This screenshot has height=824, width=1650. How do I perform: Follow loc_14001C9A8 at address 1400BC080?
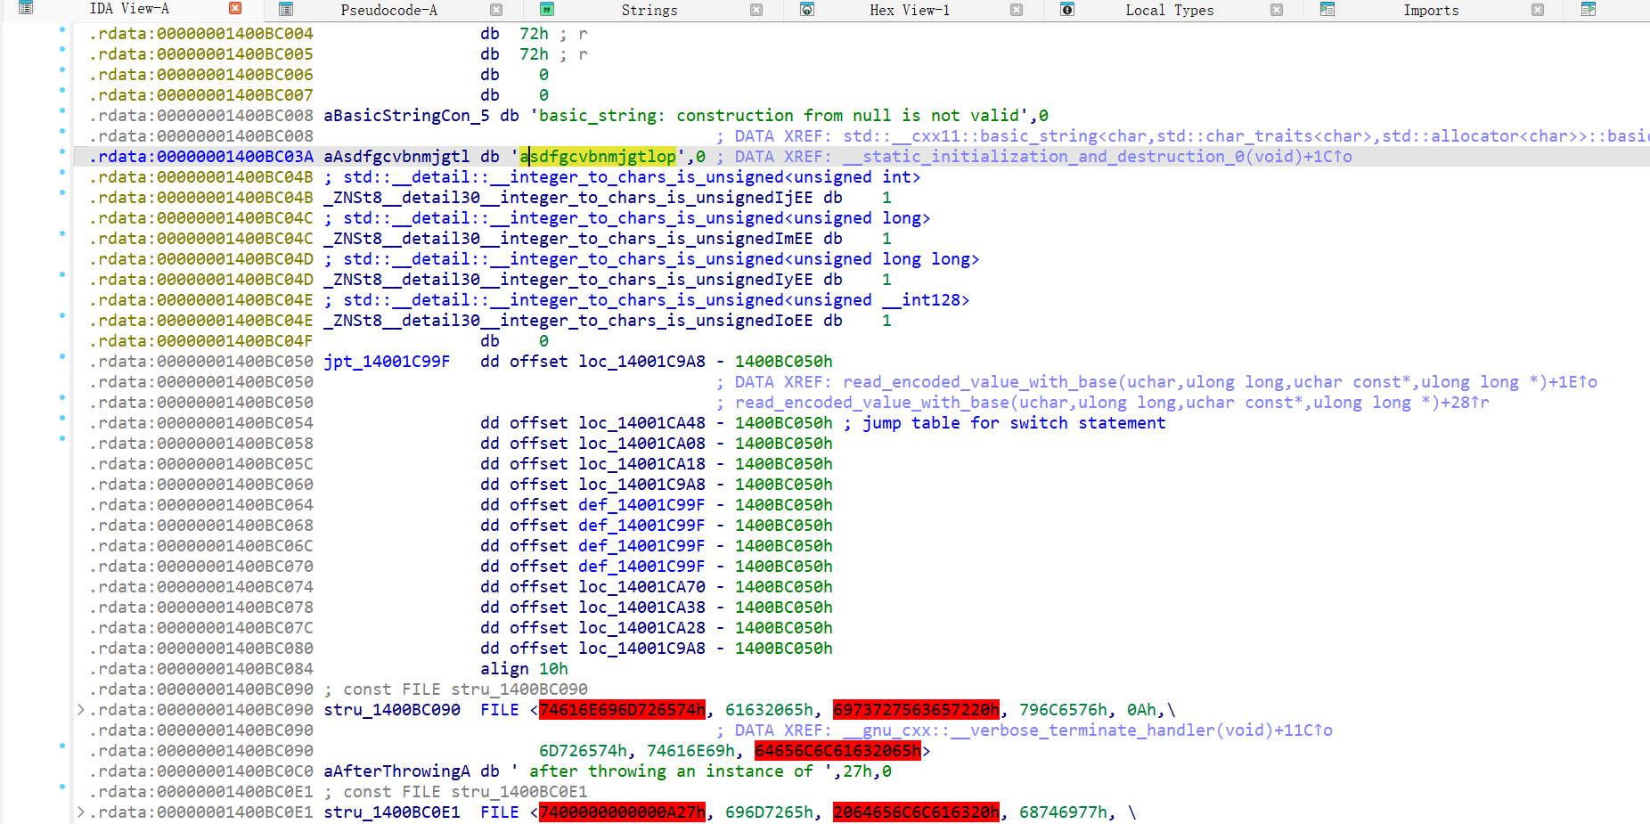click(x=641, y=649)
